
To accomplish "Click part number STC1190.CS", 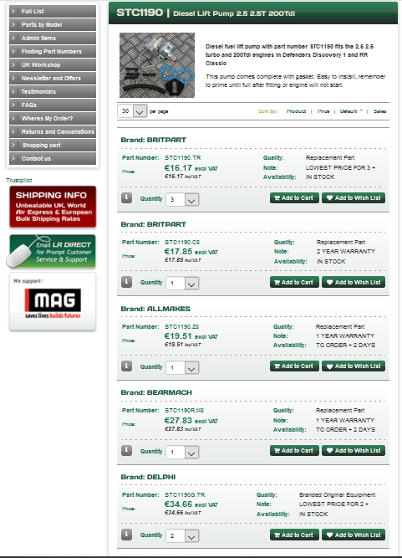I will [182, 243].
